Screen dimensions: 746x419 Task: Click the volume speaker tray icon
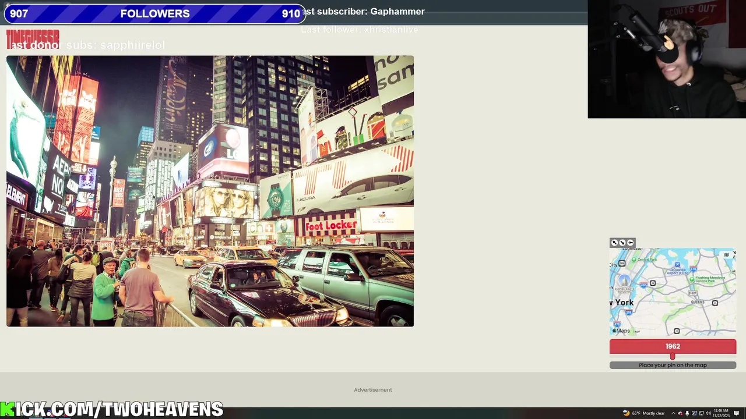click(708, 413)
